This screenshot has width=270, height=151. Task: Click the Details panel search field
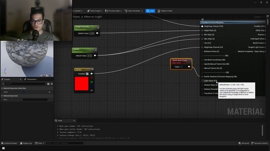(24, 84)
